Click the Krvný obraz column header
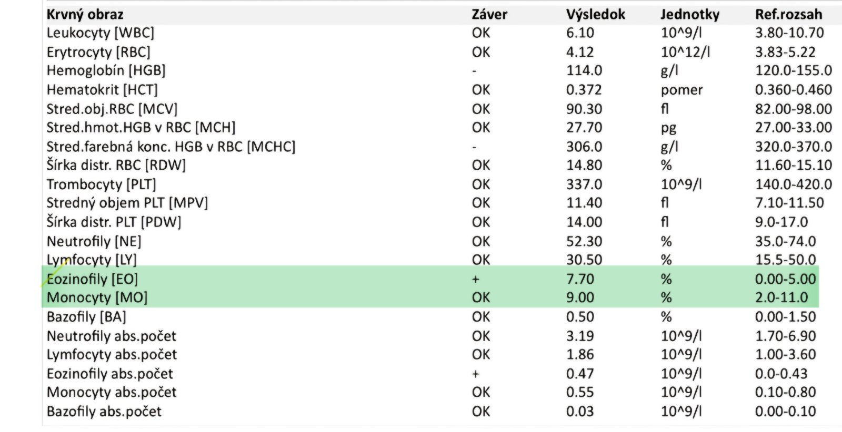Image resolution: width=842 pixels, height=432 pixels. point(85,14)
